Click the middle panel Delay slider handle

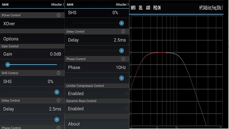pos(121,51)
